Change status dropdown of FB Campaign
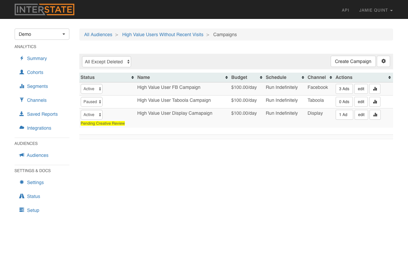This screenshot has width=408, height=255. 92,89
